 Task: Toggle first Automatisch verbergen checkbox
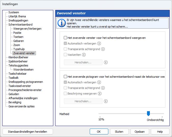point(65,43)
